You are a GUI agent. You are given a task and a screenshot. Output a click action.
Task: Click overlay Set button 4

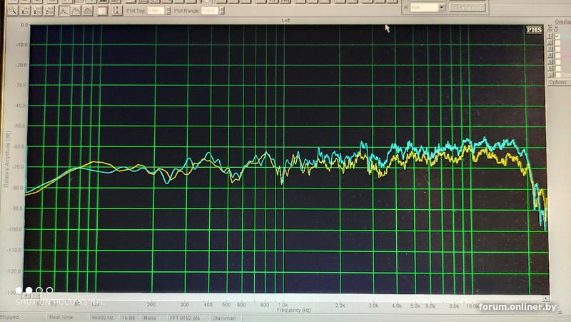pos(550,55)
